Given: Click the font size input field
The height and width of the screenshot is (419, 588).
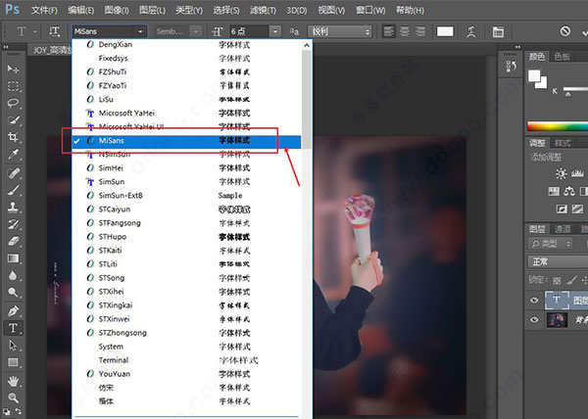Looking at the screenshot, I should tap(249, 31).
